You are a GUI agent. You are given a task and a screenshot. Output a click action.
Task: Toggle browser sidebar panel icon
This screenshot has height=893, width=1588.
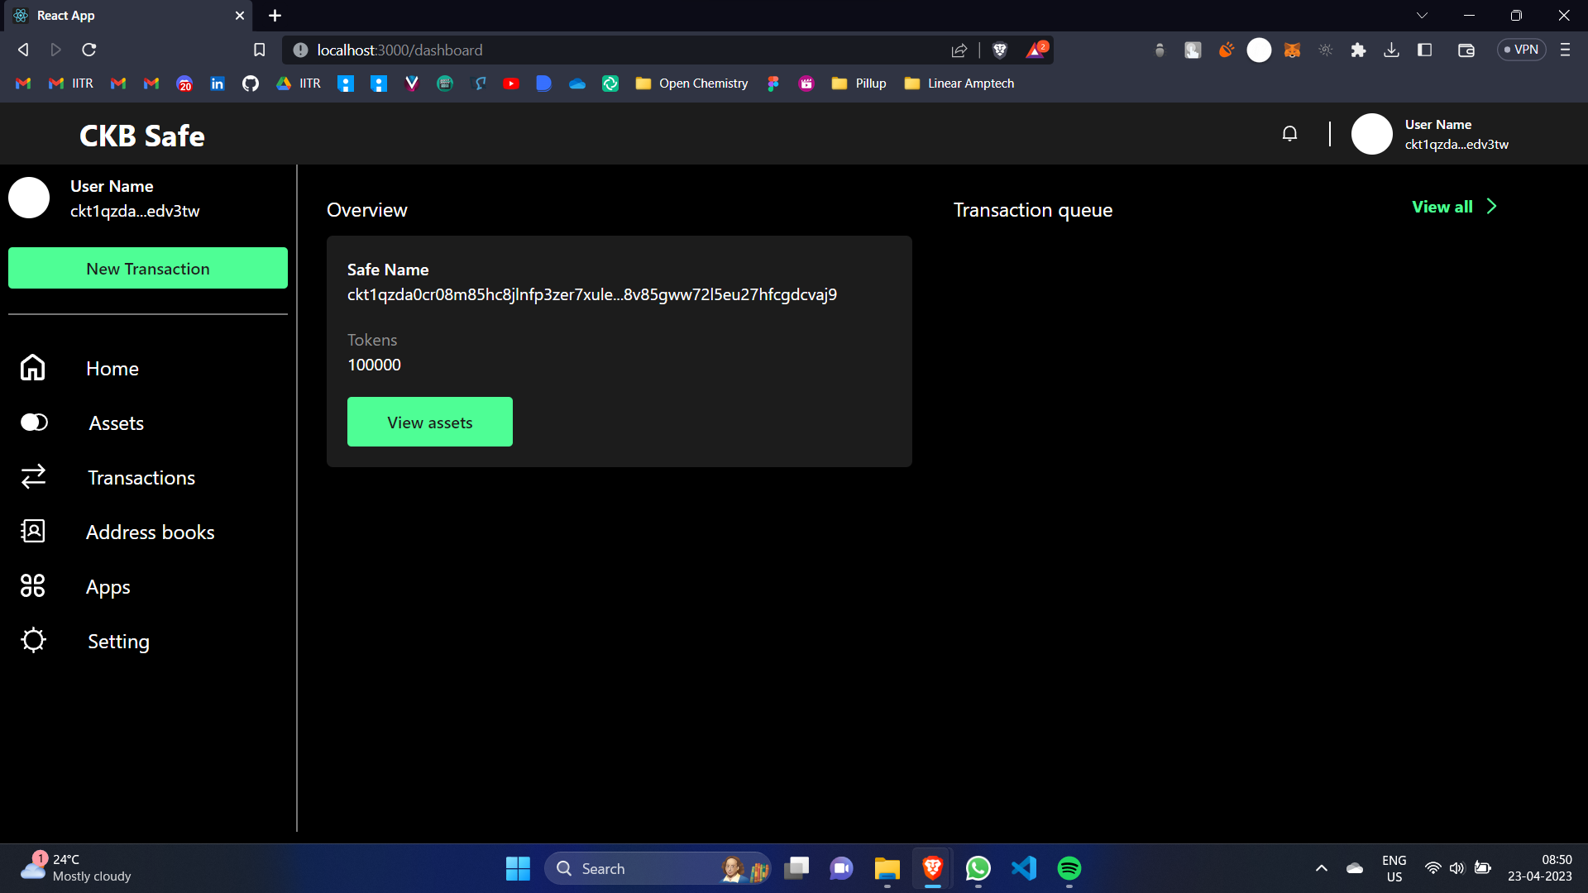pyautogui.click(x=1424, y=50)
